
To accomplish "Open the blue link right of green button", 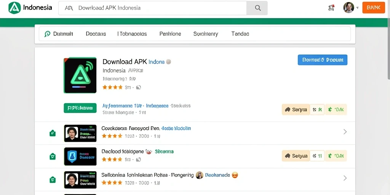I will (135, 106).
